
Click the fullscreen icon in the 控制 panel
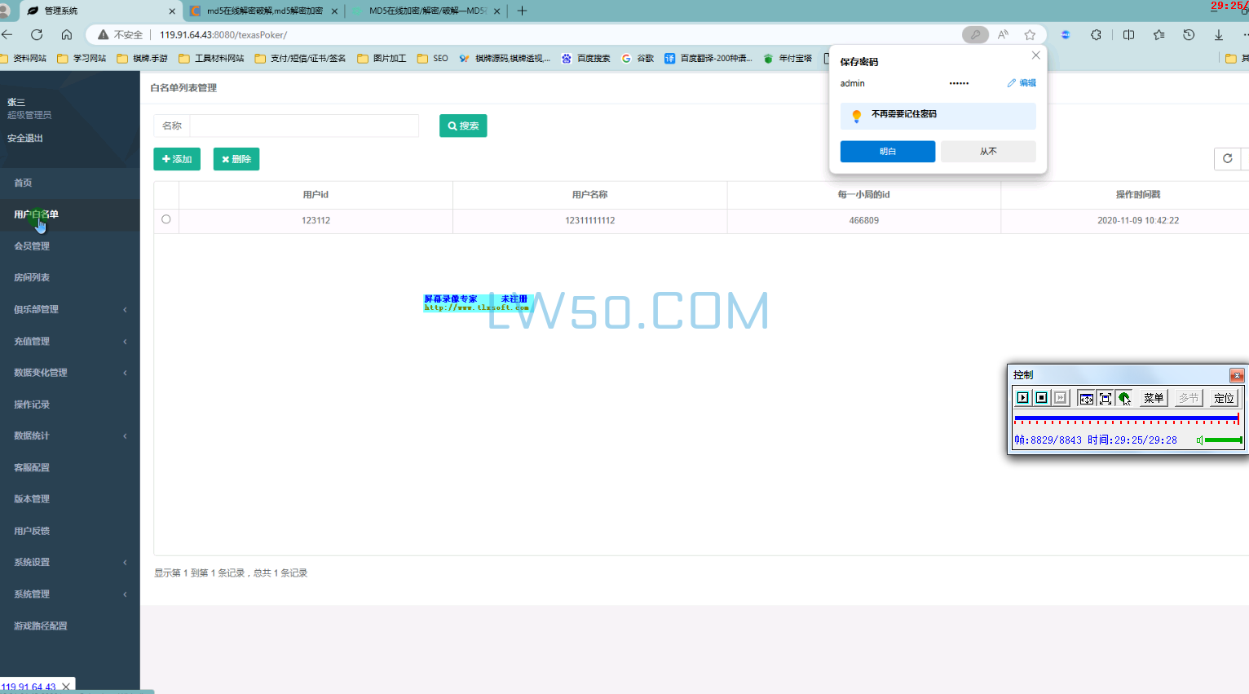(1106, 398)
